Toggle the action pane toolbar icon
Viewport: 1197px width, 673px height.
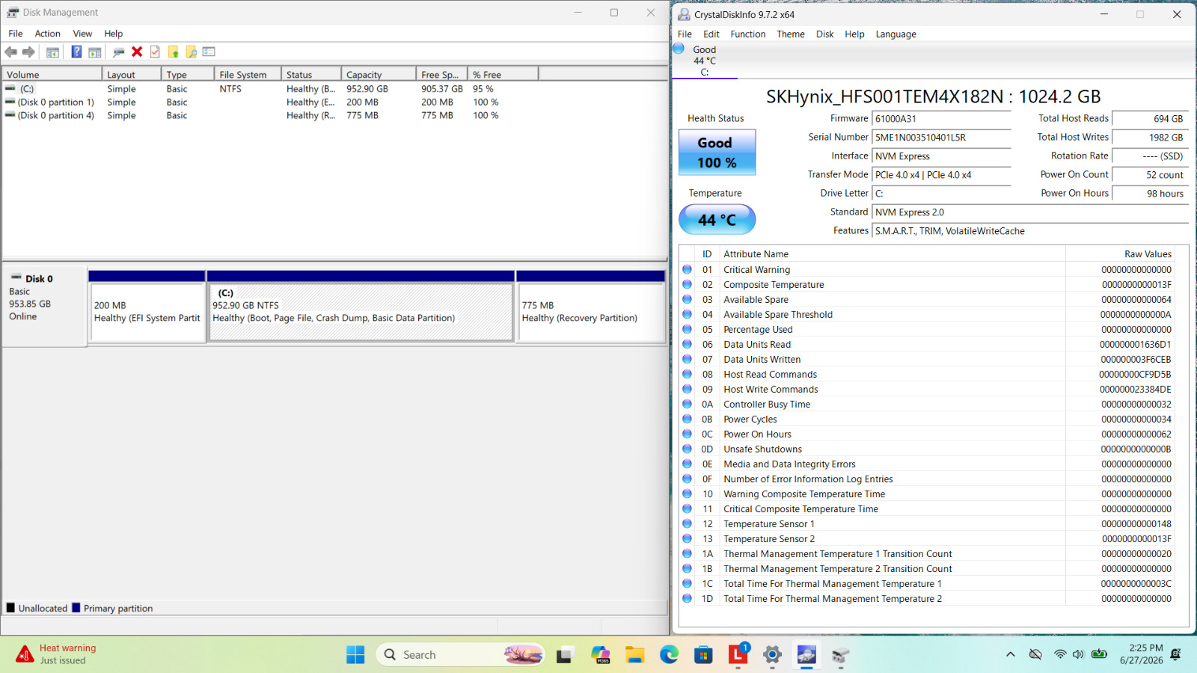95,52
